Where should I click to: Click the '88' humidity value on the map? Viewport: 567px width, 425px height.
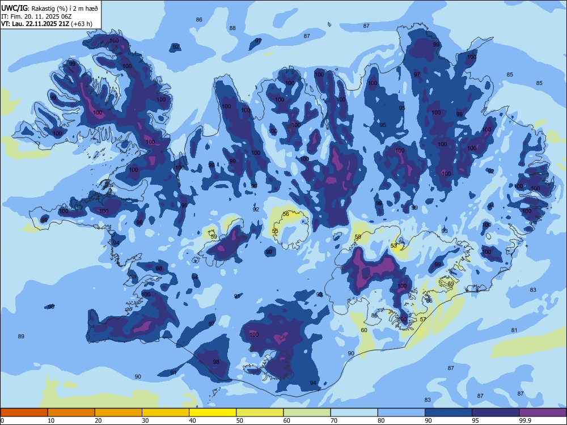tap(232, 28)
